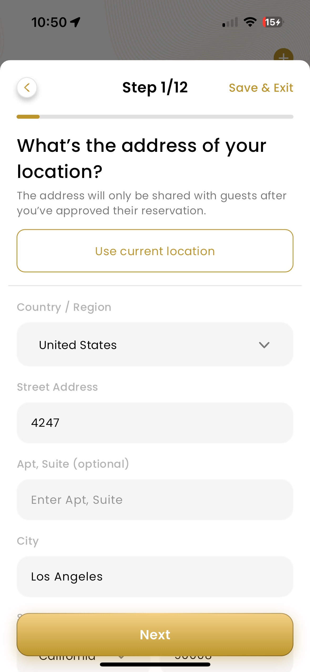Continue with the Next button

click(x=155, y=635)
